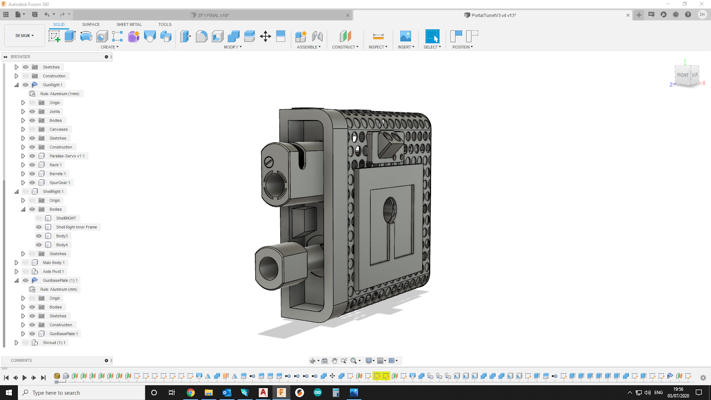711x400 pixels.
Task: Toggle visibility of GunRight:1 component
Action: tap(25, 85)
